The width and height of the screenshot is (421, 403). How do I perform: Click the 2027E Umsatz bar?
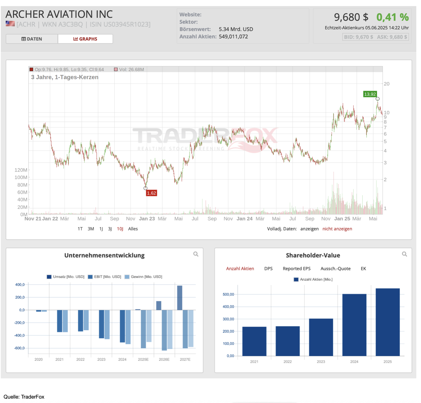(x=180, y=298)
